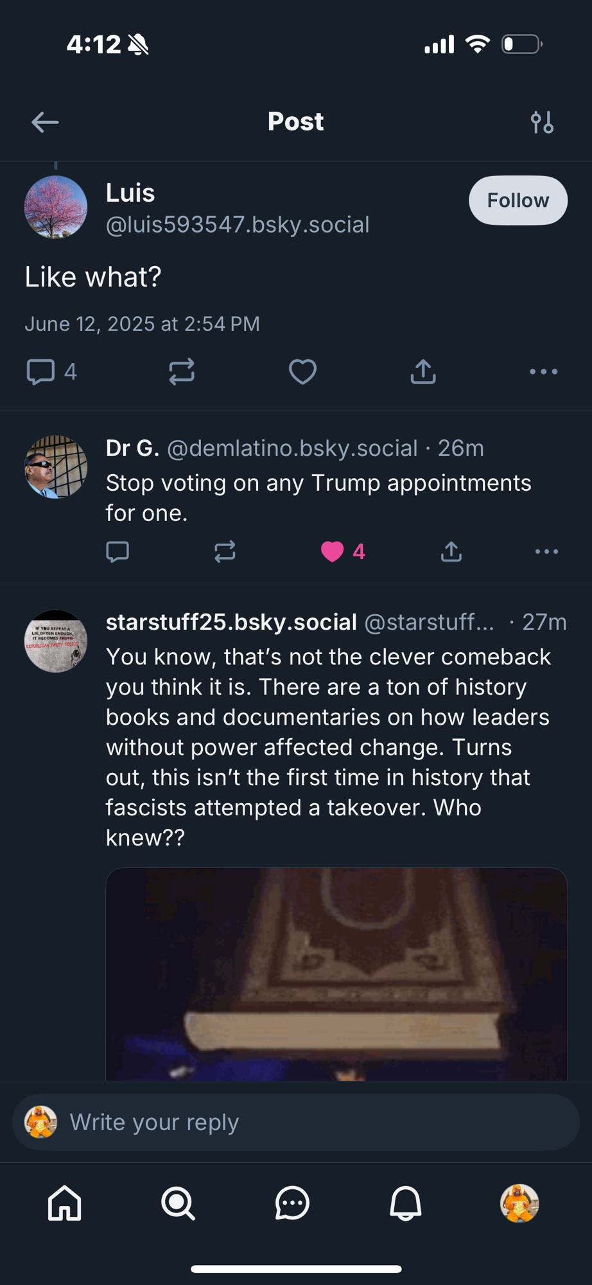Open Luis's profile picture
Viewport: 592px width, 1285px height.
56,208
